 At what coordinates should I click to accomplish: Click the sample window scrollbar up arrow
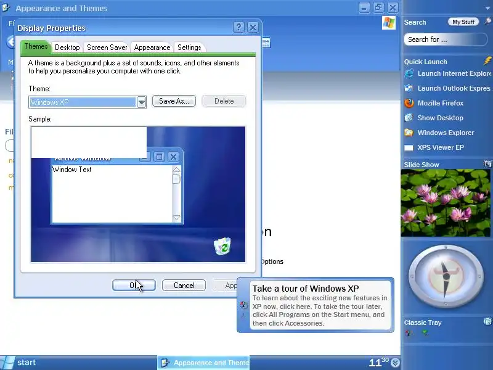point(176,170)
